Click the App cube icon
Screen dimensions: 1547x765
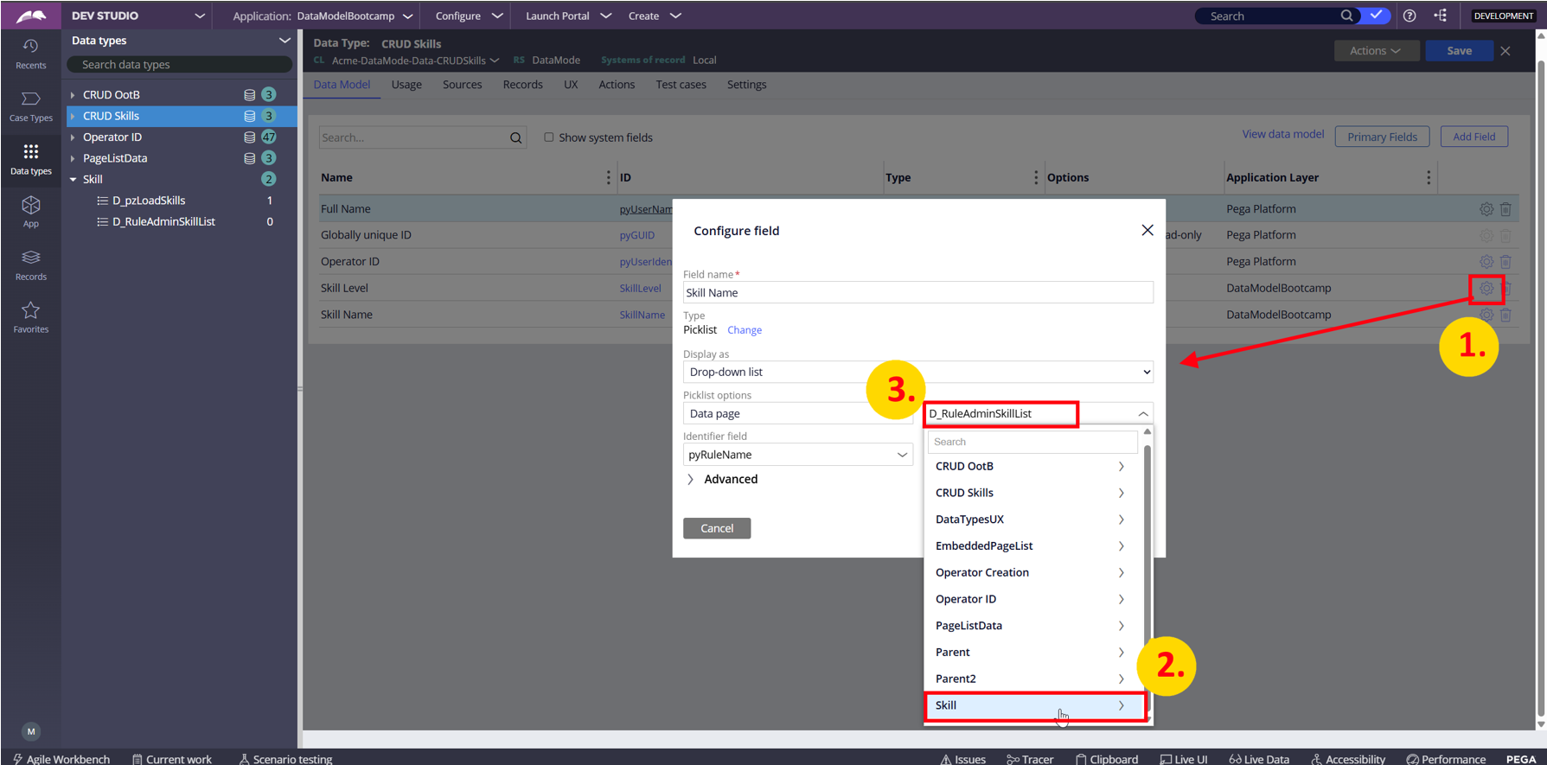pyautogui.click(x=30, y=212)
